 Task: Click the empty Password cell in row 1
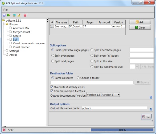tap(104, 26)
